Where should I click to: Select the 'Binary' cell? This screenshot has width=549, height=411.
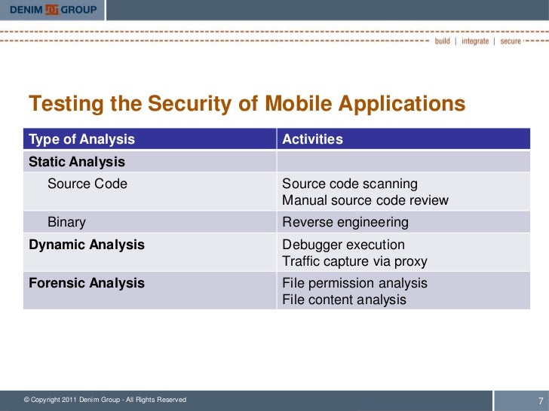click(x=150, y=222)
